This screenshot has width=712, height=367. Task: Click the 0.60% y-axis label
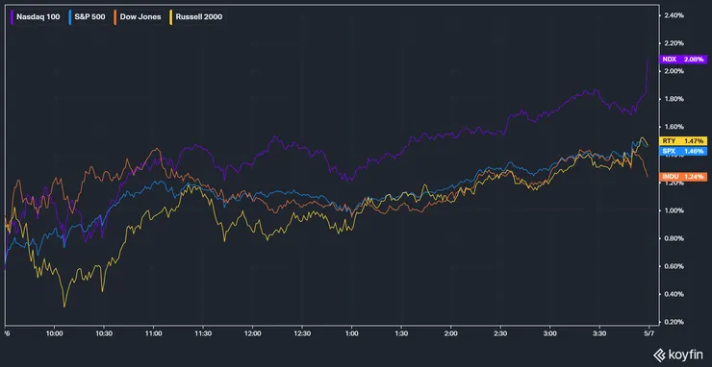click(674, 266)
